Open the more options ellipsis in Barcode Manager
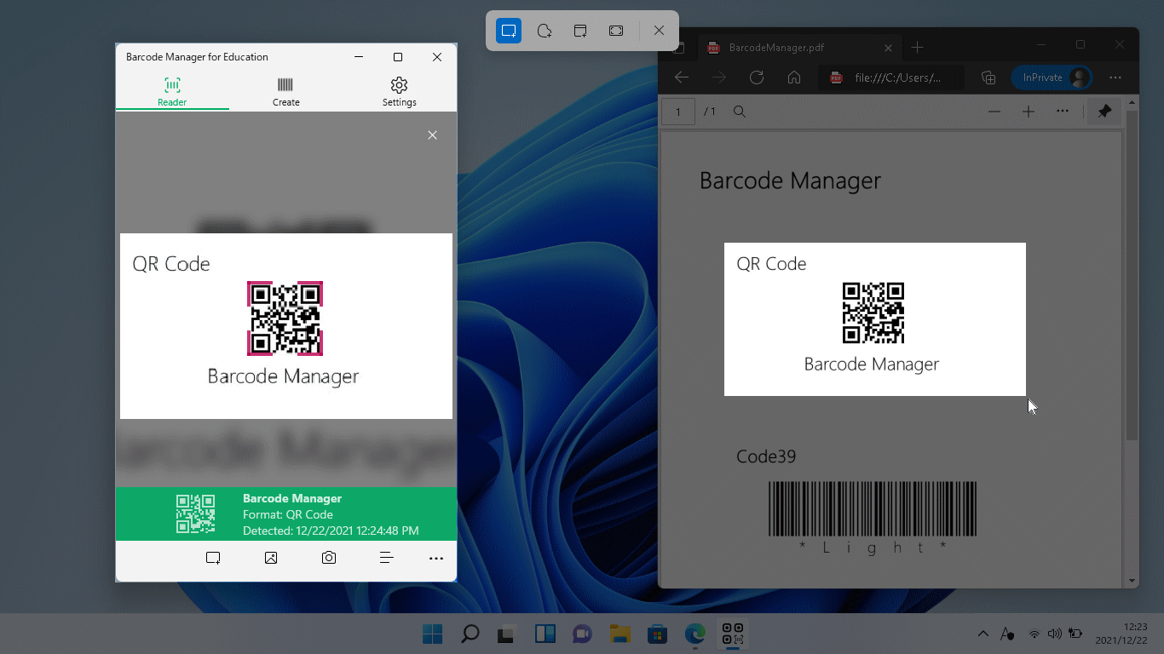1164x654 pixels. pos(436,558)
